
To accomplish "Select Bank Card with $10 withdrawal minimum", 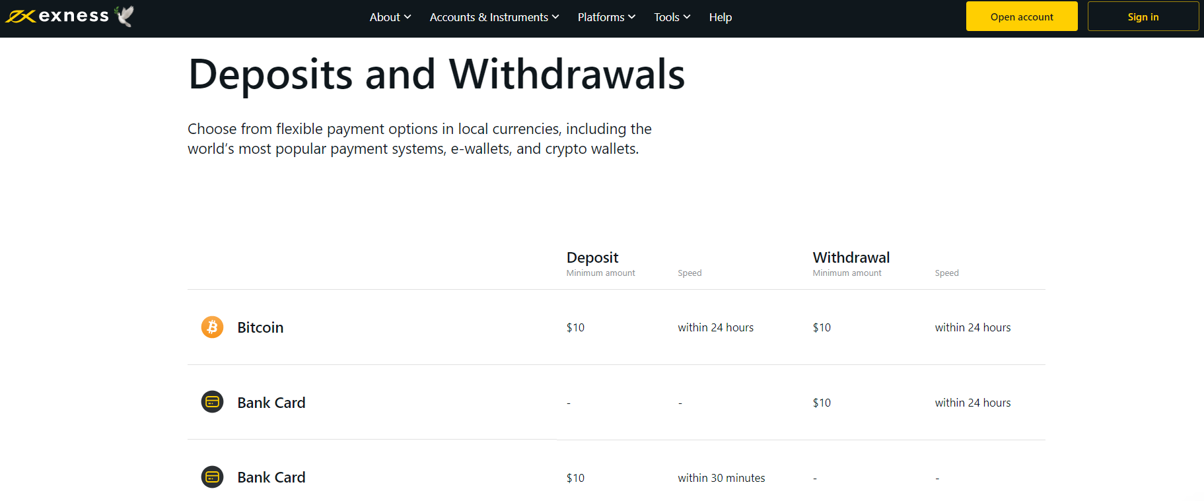I will (x=271, y=403).
